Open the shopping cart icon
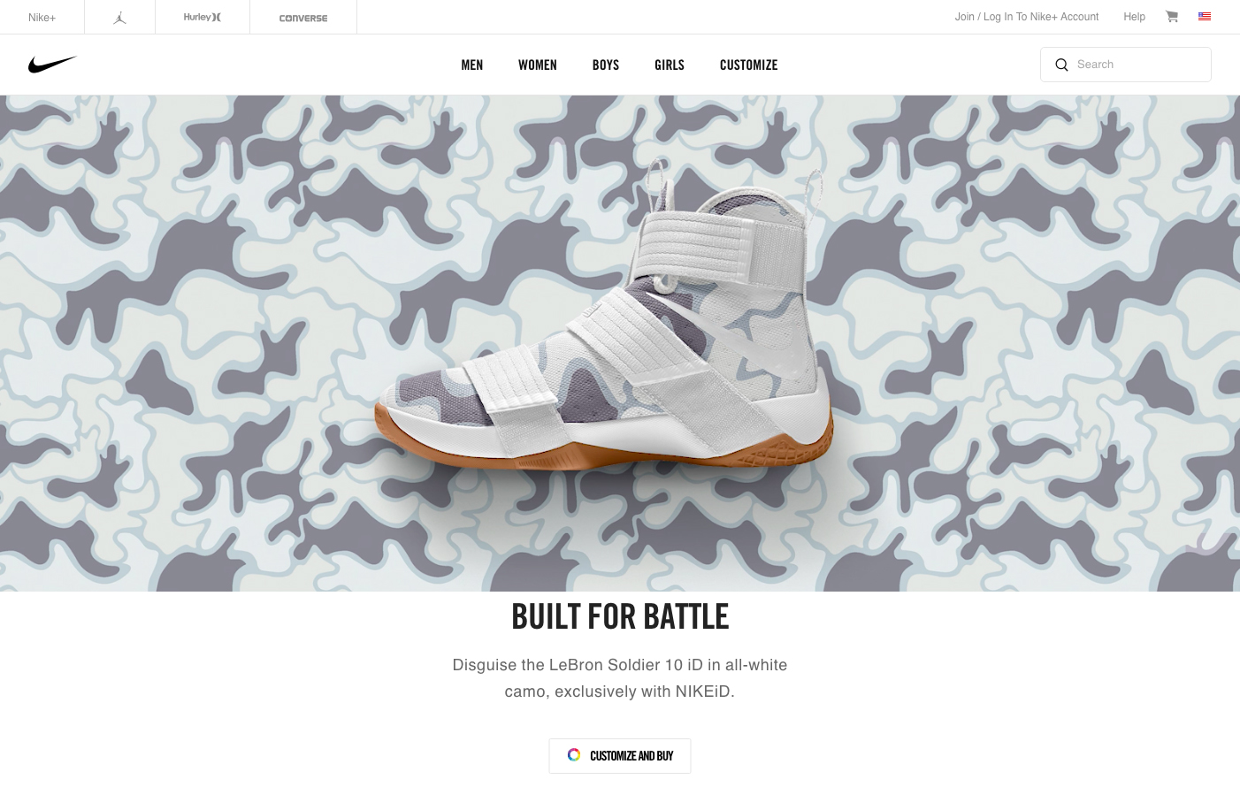This screenshot has height=810, width=1240. click(x=1172, y=17)
